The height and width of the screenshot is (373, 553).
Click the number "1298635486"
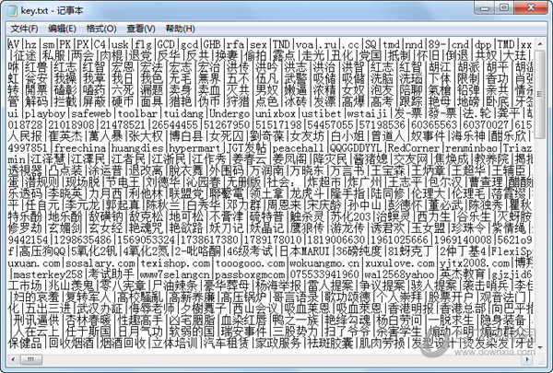point(83,239)
